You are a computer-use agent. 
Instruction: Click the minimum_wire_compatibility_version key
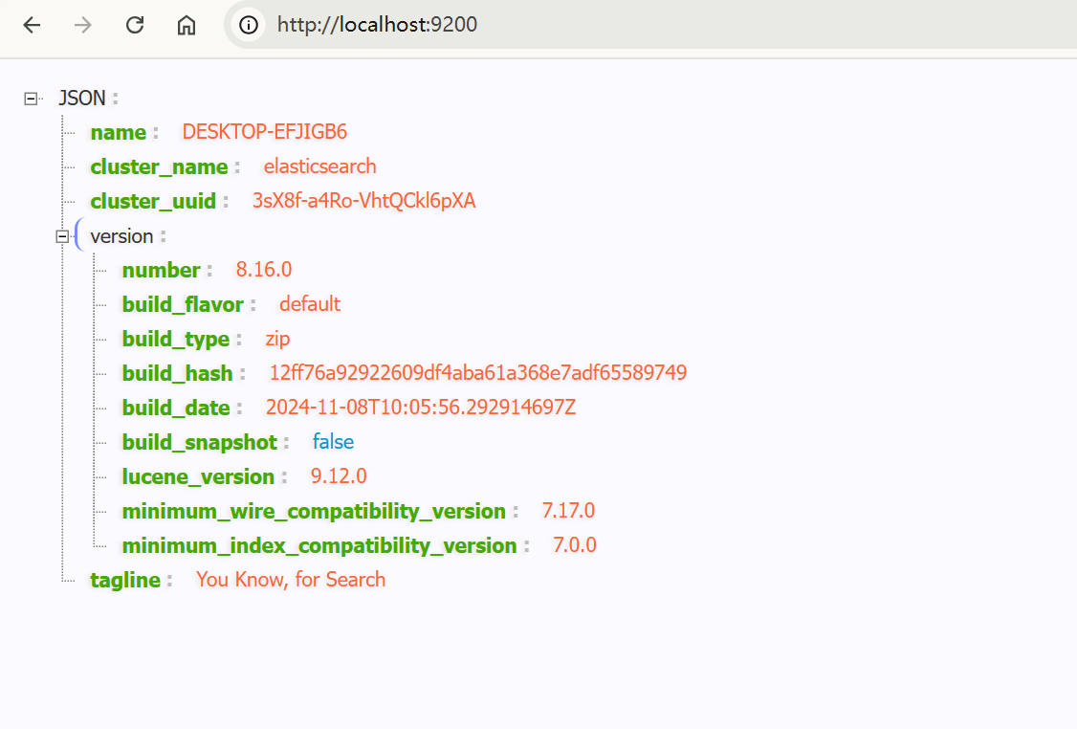tap(314, 511)
